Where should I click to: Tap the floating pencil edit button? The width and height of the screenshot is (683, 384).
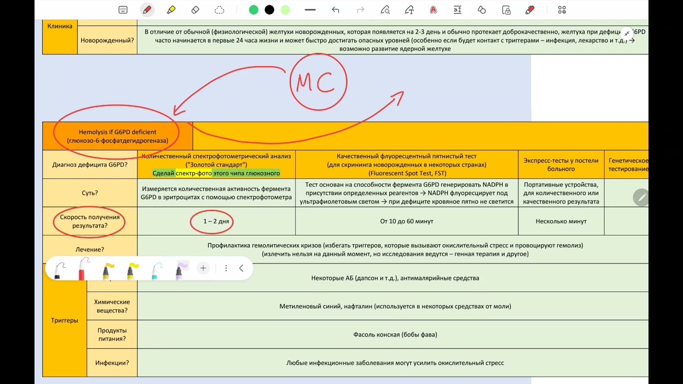[641, 197]
